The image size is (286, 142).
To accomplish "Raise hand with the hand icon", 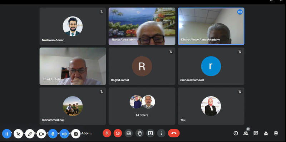I will pyautogui.click(x=139, y=133).
